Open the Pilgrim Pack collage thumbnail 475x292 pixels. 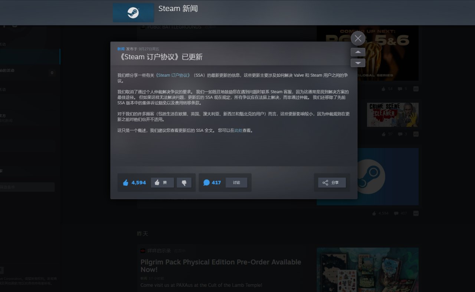tap(367, 270)
